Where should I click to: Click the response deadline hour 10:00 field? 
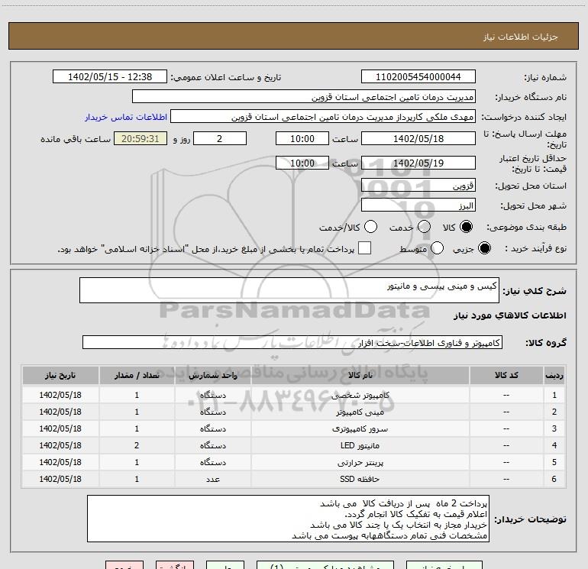click(302, 138)
